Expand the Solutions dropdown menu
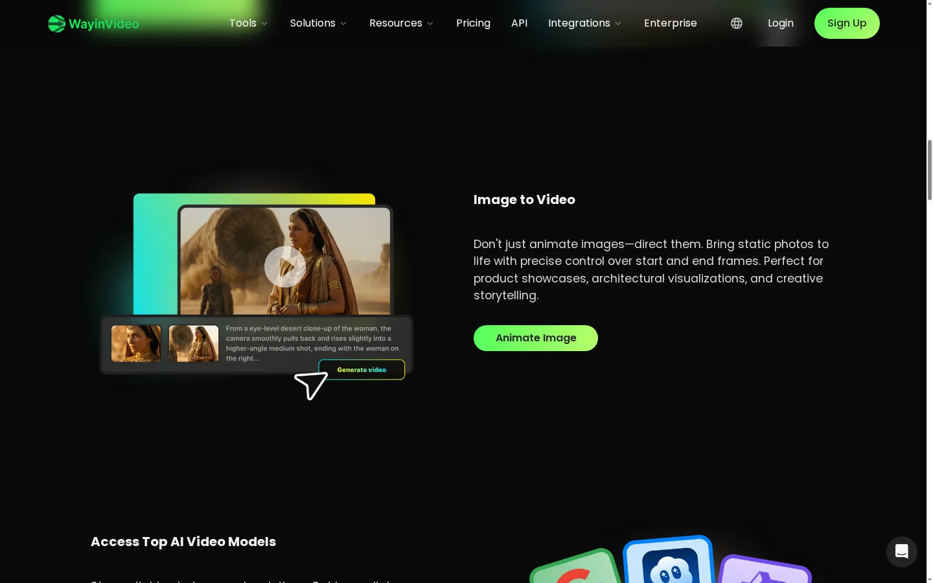This screenshot has height=583, width=933. [x=319, y=23]
